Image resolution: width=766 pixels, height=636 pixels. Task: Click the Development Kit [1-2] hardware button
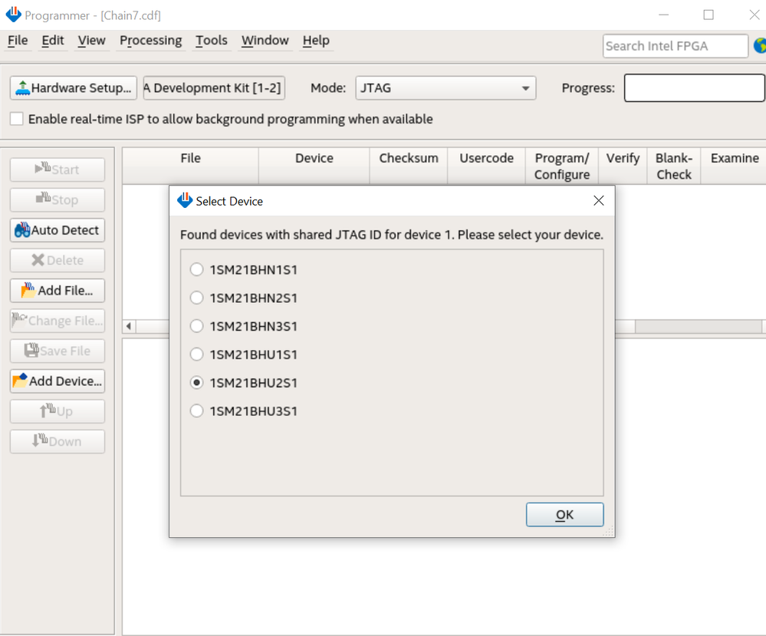(214, 88)
